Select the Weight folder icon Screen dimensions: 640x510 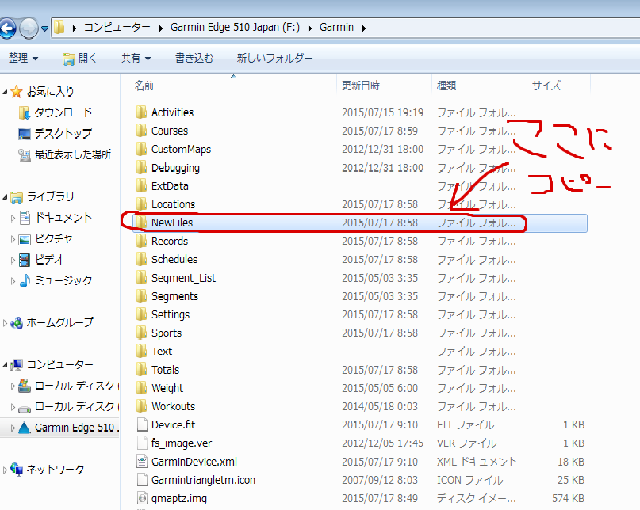(141, 388)
